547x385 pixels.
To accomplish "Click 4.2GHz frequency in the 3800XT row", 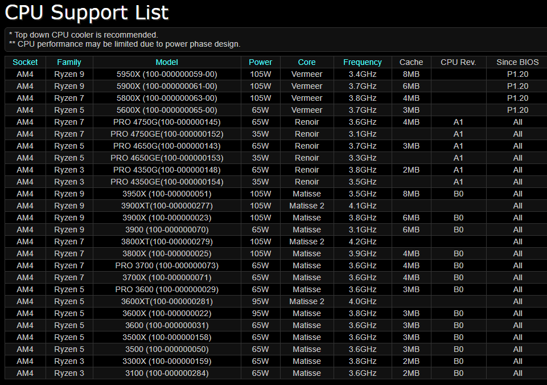I will tap(363, 241).
